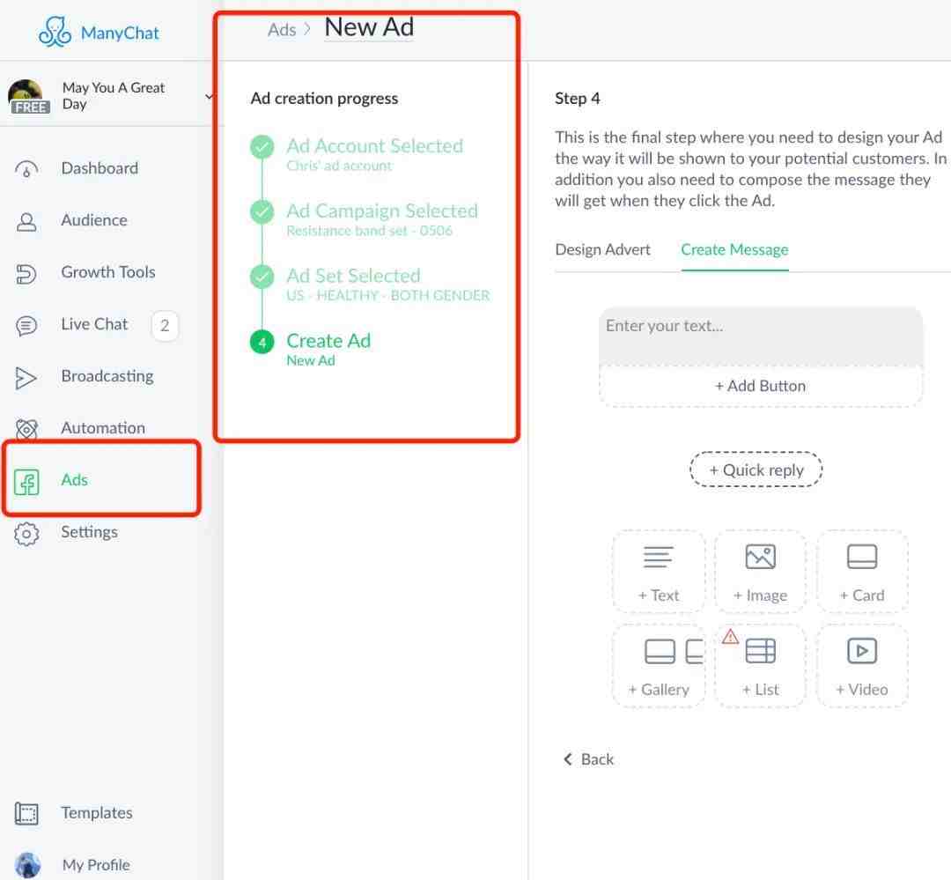Open the Automation atom icon
951x880 pixels.
click(x=26, y=429)
